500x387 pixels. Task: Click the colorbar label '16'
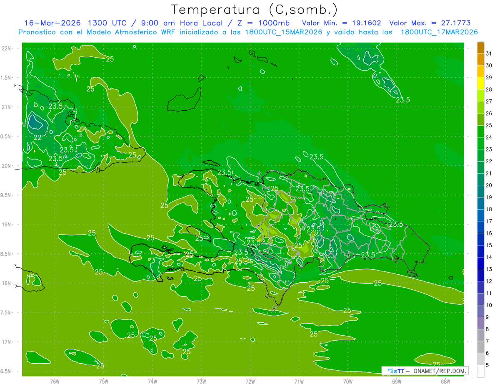click(x=489, y=233)
